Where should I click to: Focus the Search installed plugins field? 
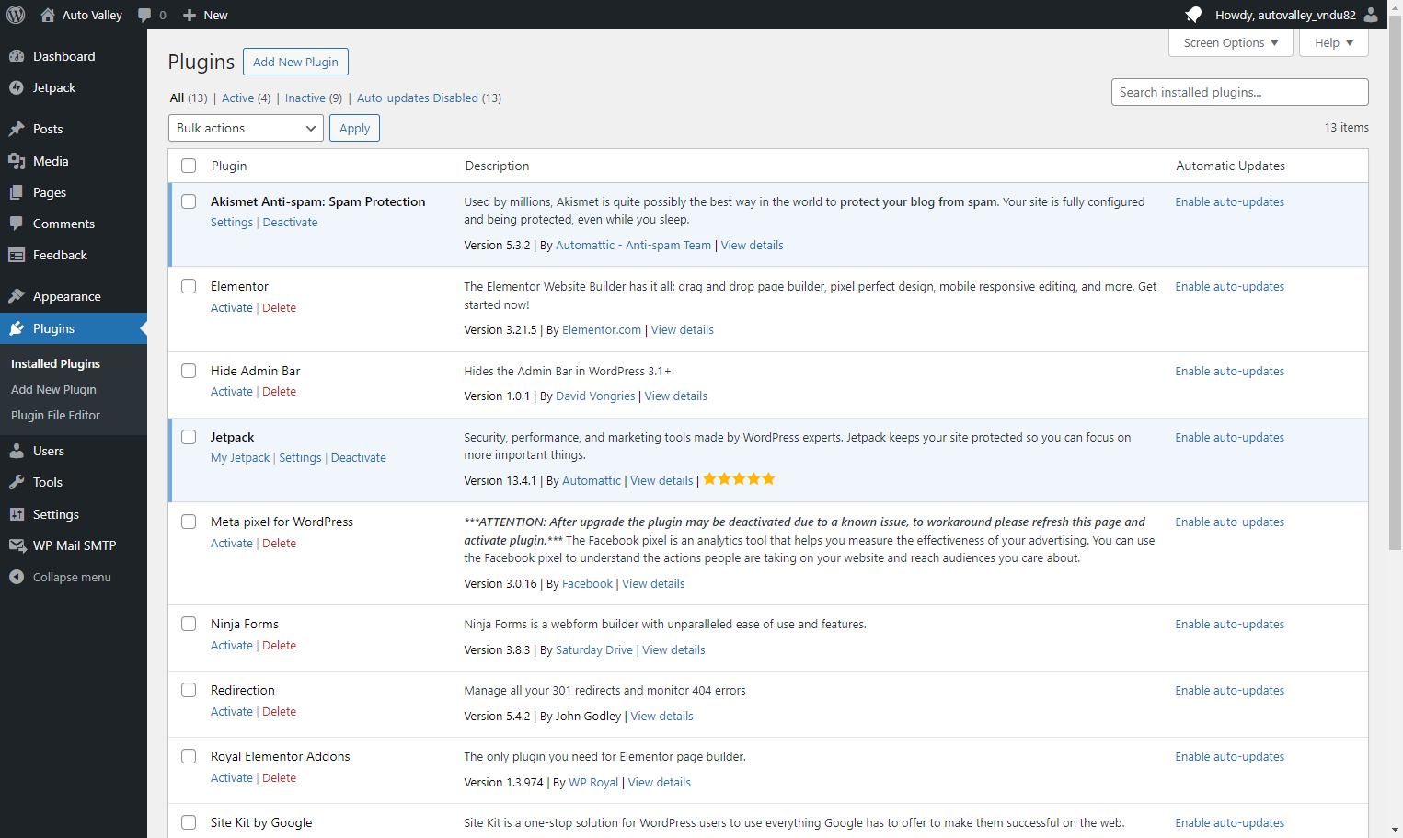(1239, 92)
